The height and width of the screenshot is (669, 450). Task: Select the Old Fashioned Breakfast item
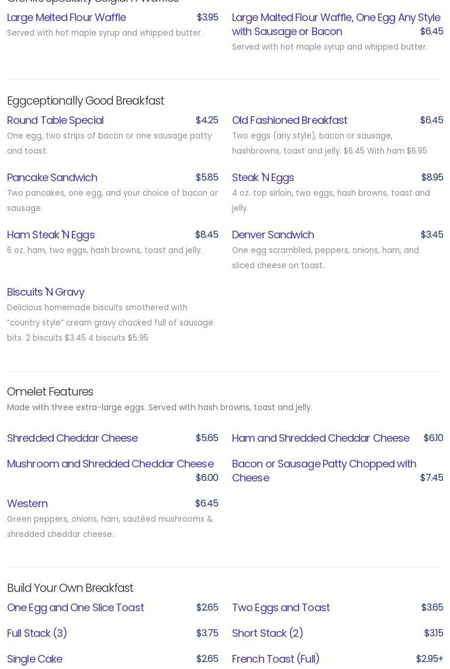coord(289,120)
